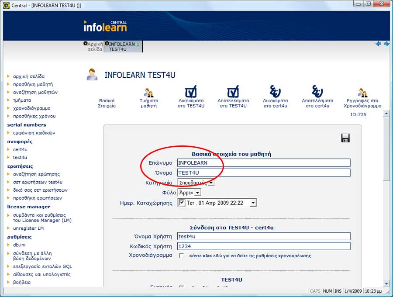Open προσθήκη μαθητή in sidebar
Viewport: 393px width, 297px height.
(x=33, y=84)
